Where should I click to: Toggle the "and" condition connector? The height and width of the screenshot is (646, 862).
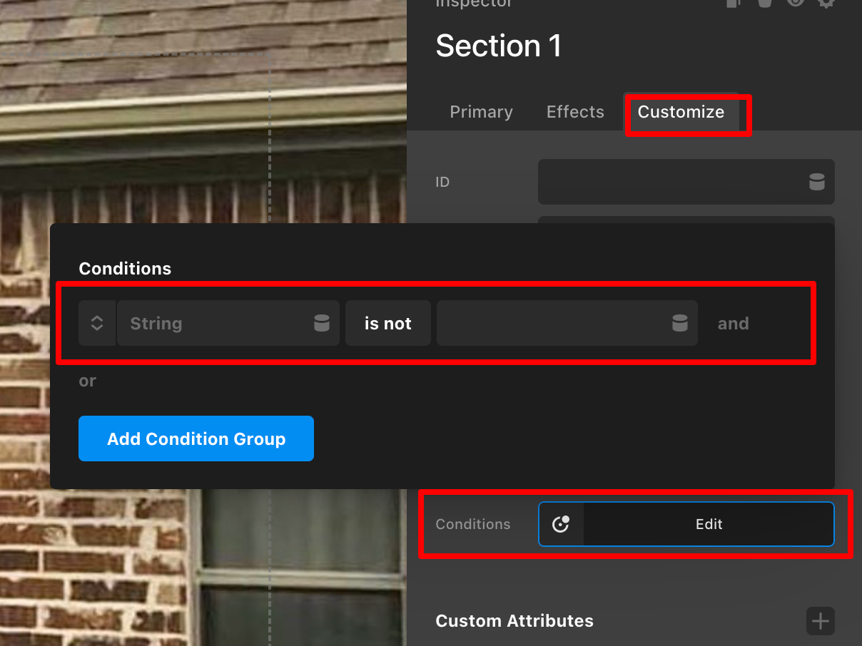[733, 324]
